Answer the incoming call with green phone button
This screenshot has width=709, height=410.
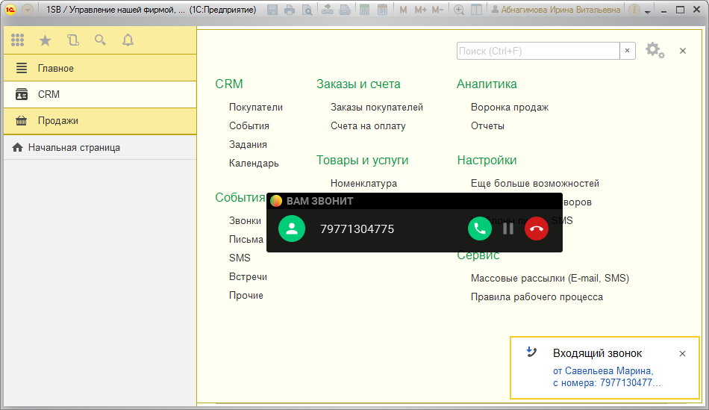(x=479, y=229)
